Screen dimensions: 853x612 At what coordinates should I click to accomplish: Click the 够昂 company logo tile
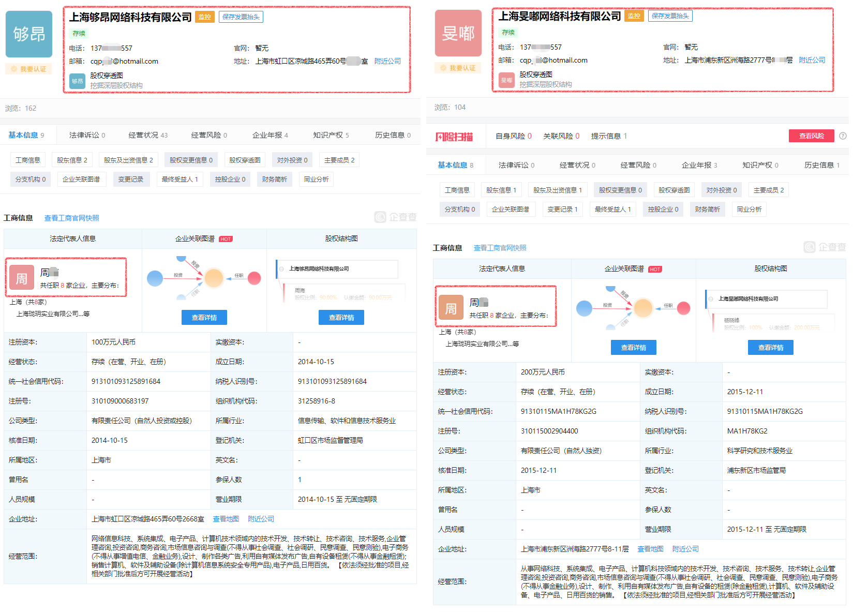29,34
